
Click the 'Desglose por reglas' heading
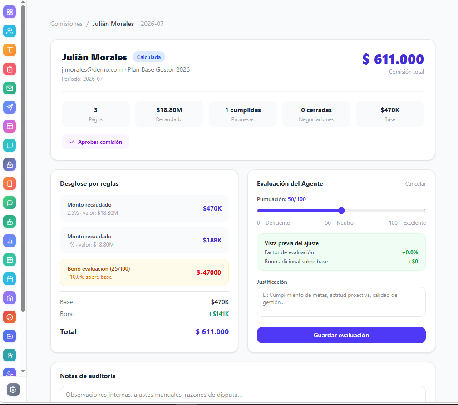click(x=89, y=183)
